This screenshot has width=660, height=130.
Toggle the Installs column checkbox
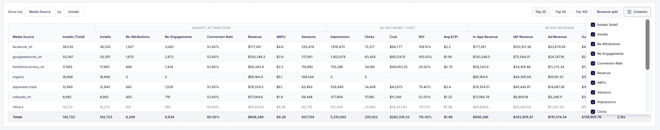pos(593,34)
